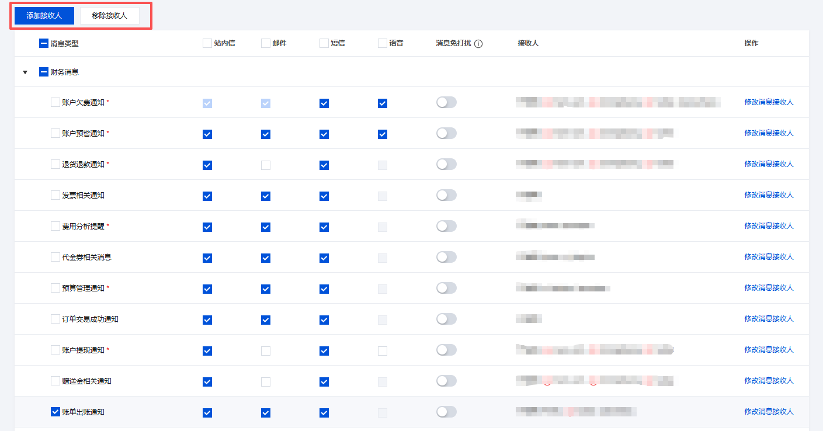Toggle the 财务消息 group checkbox
This screenshot has width=823, height=431.
[44, 72]
